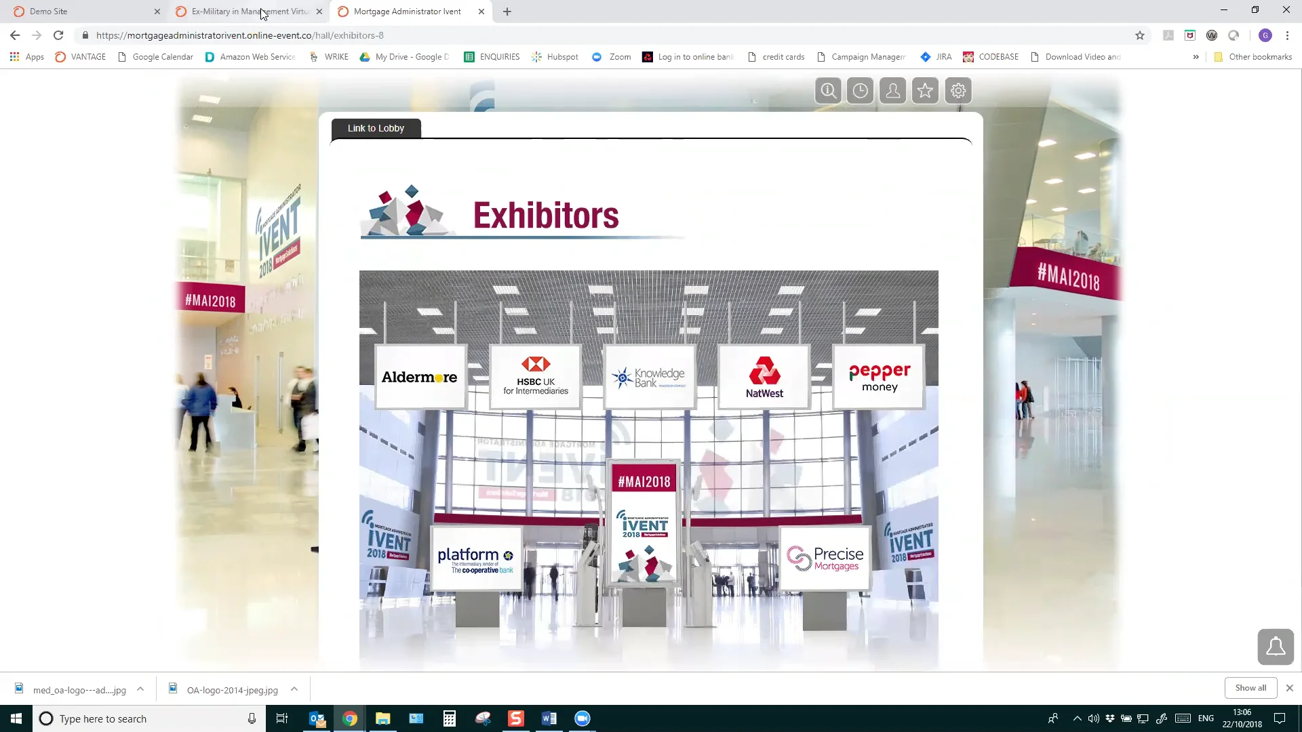Click the star favourites icon in event toolbar
The width and height of the screenshot is (1302, 732).
(925, 91)
